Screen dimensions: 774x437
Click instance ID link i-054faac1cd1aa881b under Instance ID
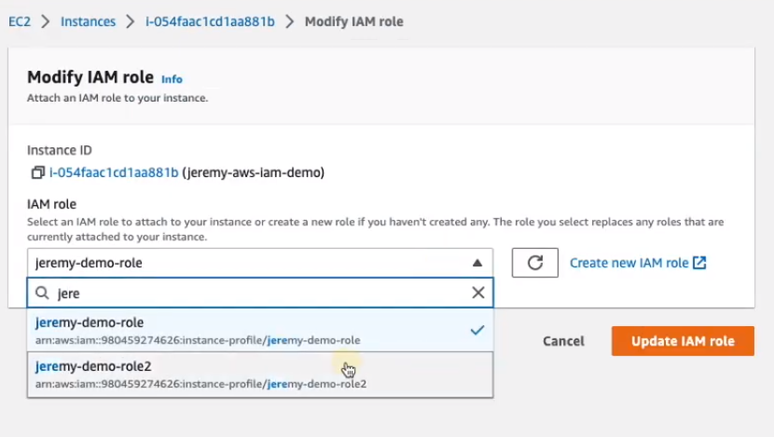[x=114, y=172]
